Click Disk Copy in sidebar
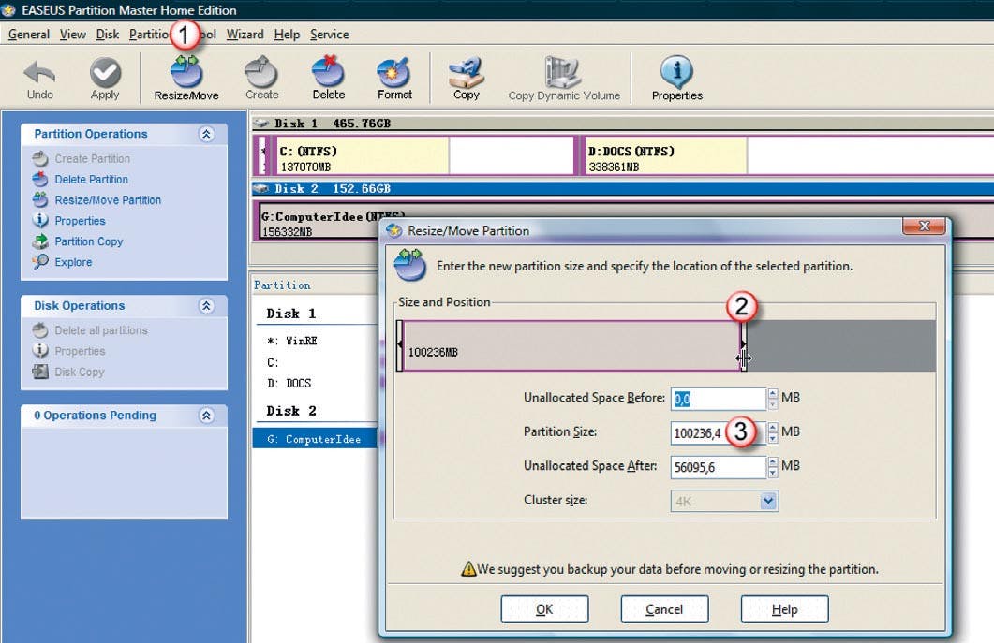This screenshot has height=643, width=994. point(80,372)
